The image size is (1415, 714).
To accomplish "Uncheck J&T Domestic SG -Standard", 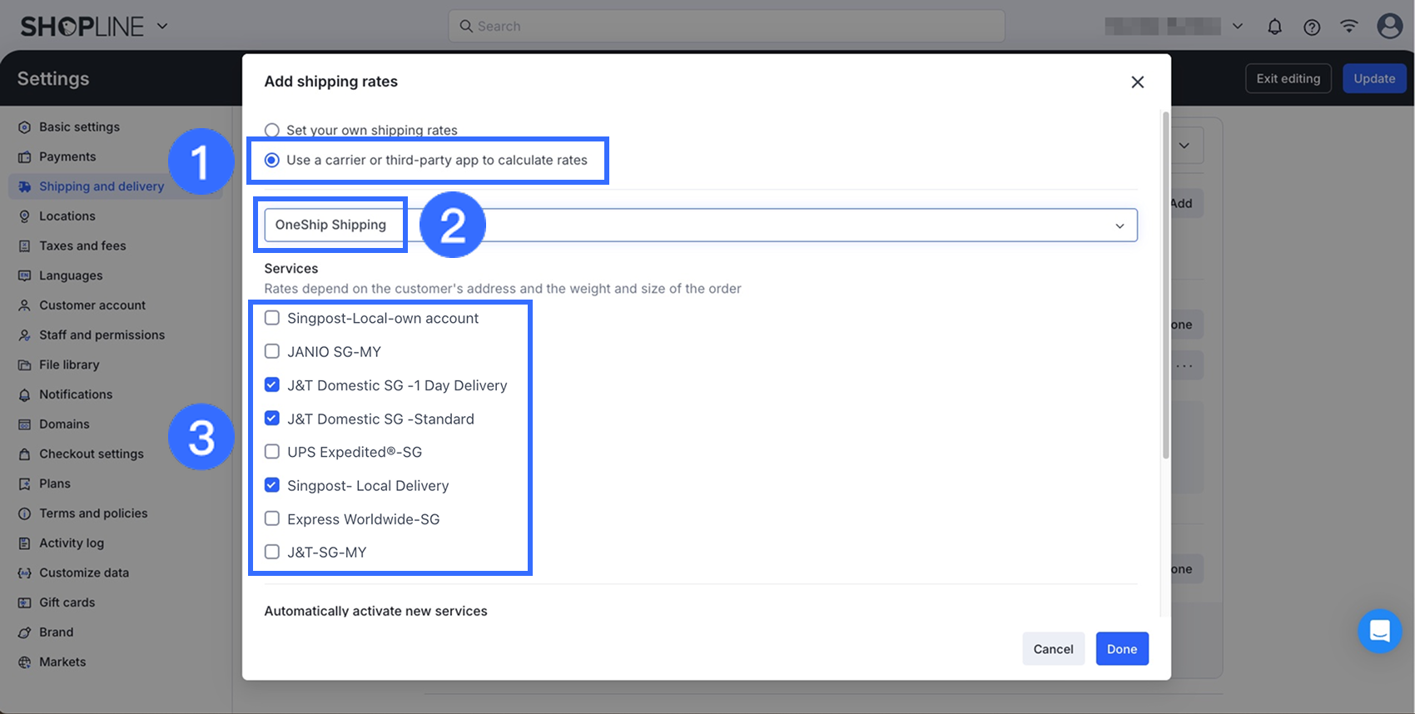I will [x=271, y=418].
